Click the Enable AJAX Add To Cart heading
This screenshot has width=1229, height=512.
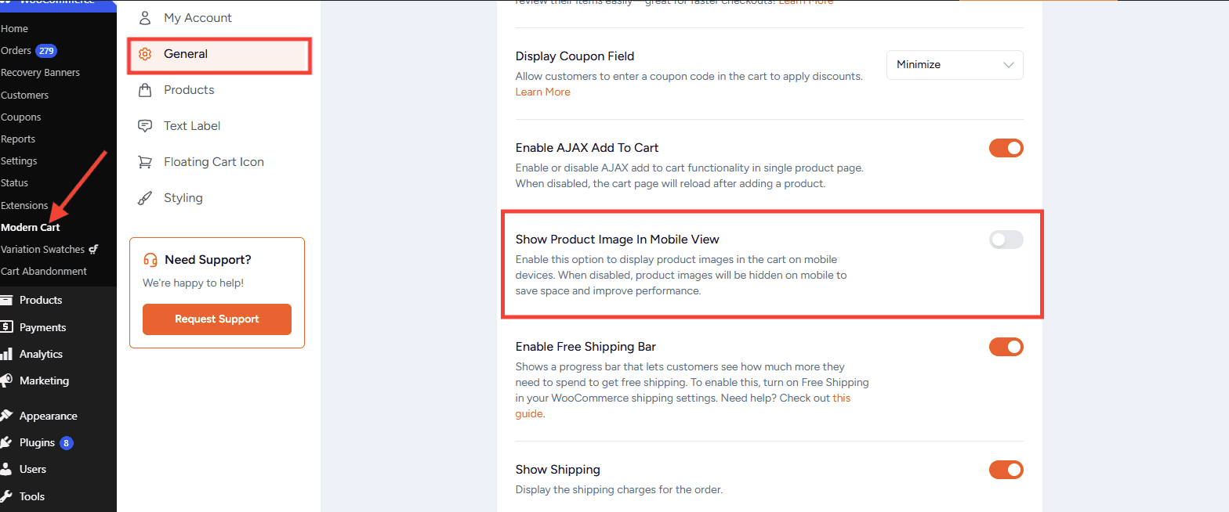(587, 148)
